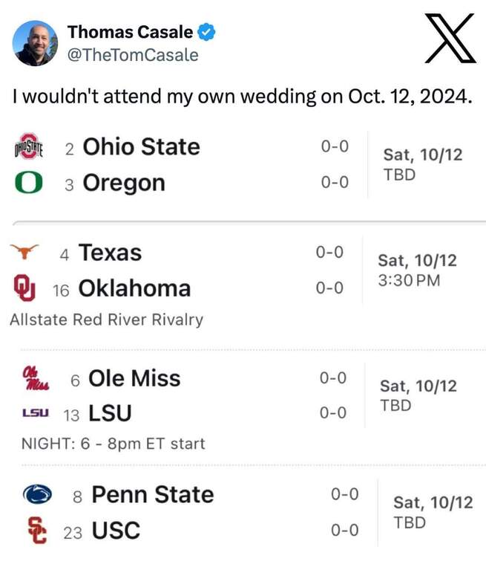
Task: Click the Penn State team name
Action: [x=153, y=494]
